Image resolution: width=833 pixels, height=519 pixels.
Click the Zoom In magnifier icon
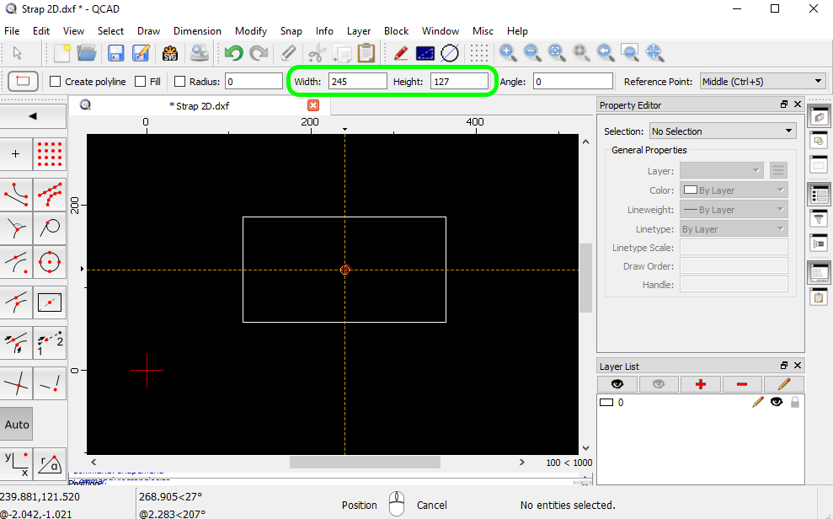click(507, 53)
